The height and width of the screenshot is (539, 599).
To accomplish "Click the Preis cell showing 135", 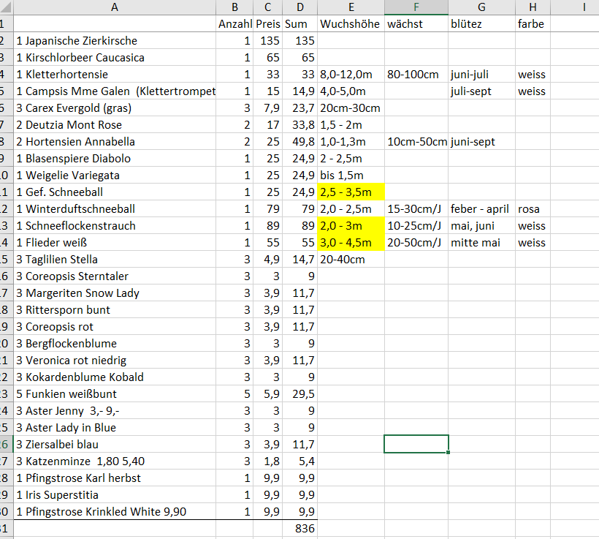I will point(268,41).
